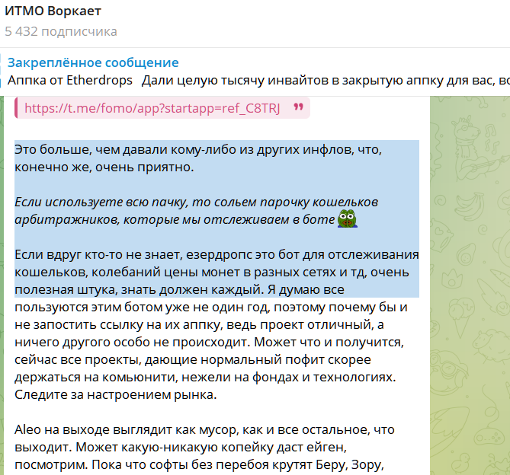Screen dimensions: 510x475
Task: Click the line about Беру, Зору softs
Action: point(200,465)
